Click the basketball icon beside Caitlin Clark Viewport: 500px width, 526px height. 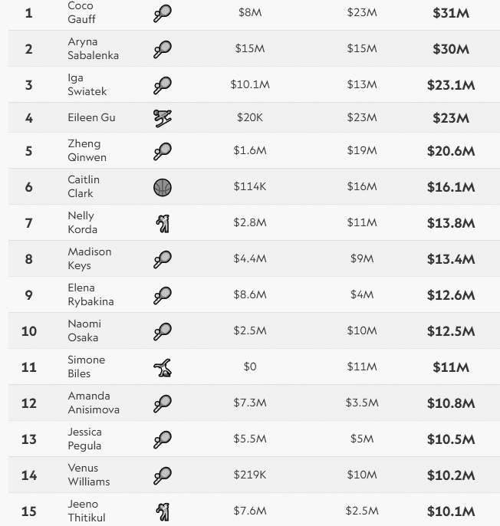point(162,187)
